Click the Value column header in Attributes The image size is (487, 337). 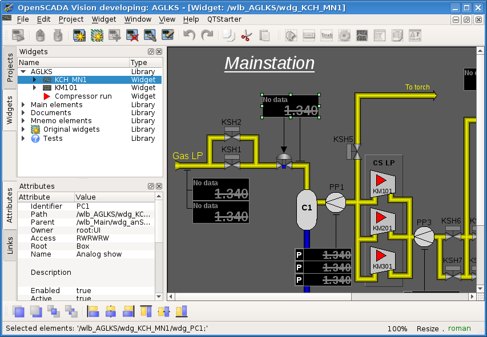coord(115,197)
